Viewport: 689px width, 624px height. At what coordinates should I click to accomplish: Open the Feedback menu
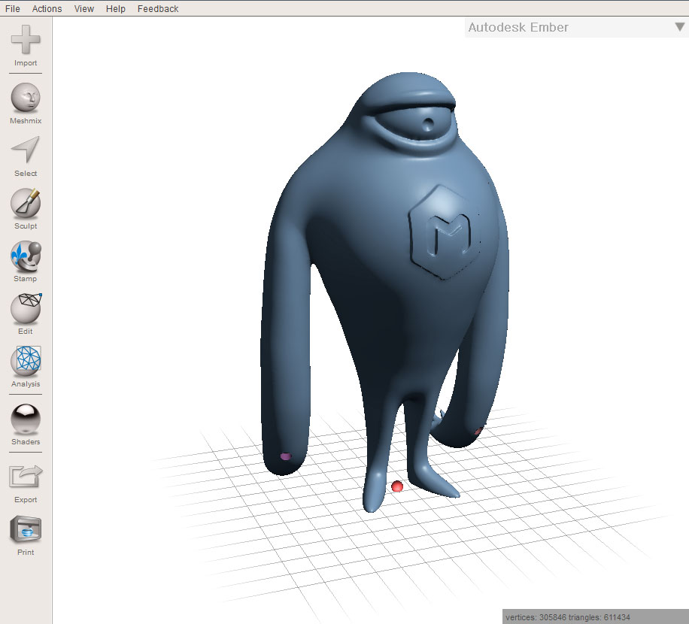[158, 8]
